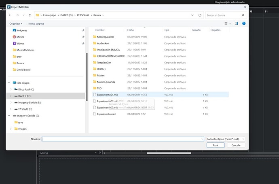Viewport: 279px width, 184px height.
Task: Expand the Imagen folder node
Action: coord(11,129)
